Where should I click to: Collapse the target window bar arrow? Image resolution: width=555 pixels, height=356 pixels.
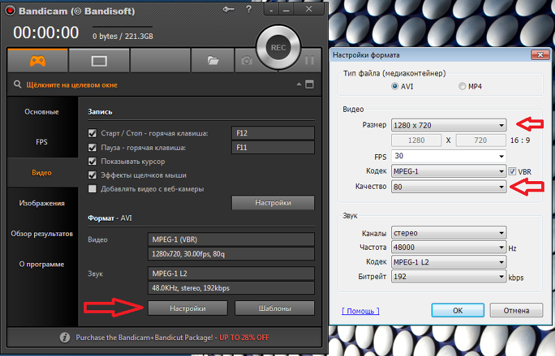(299, 84)
